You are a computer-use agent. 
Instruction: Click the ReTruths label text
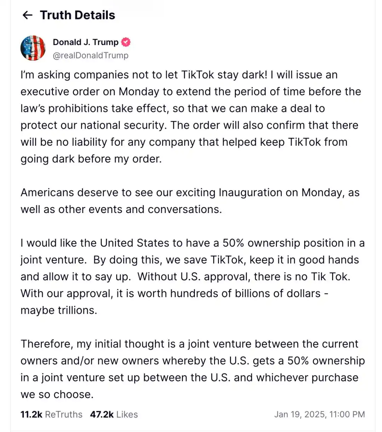click(x=64, y=414)
